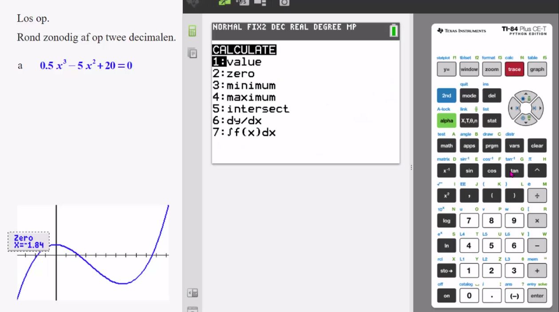Click the log key

[446, 220]
